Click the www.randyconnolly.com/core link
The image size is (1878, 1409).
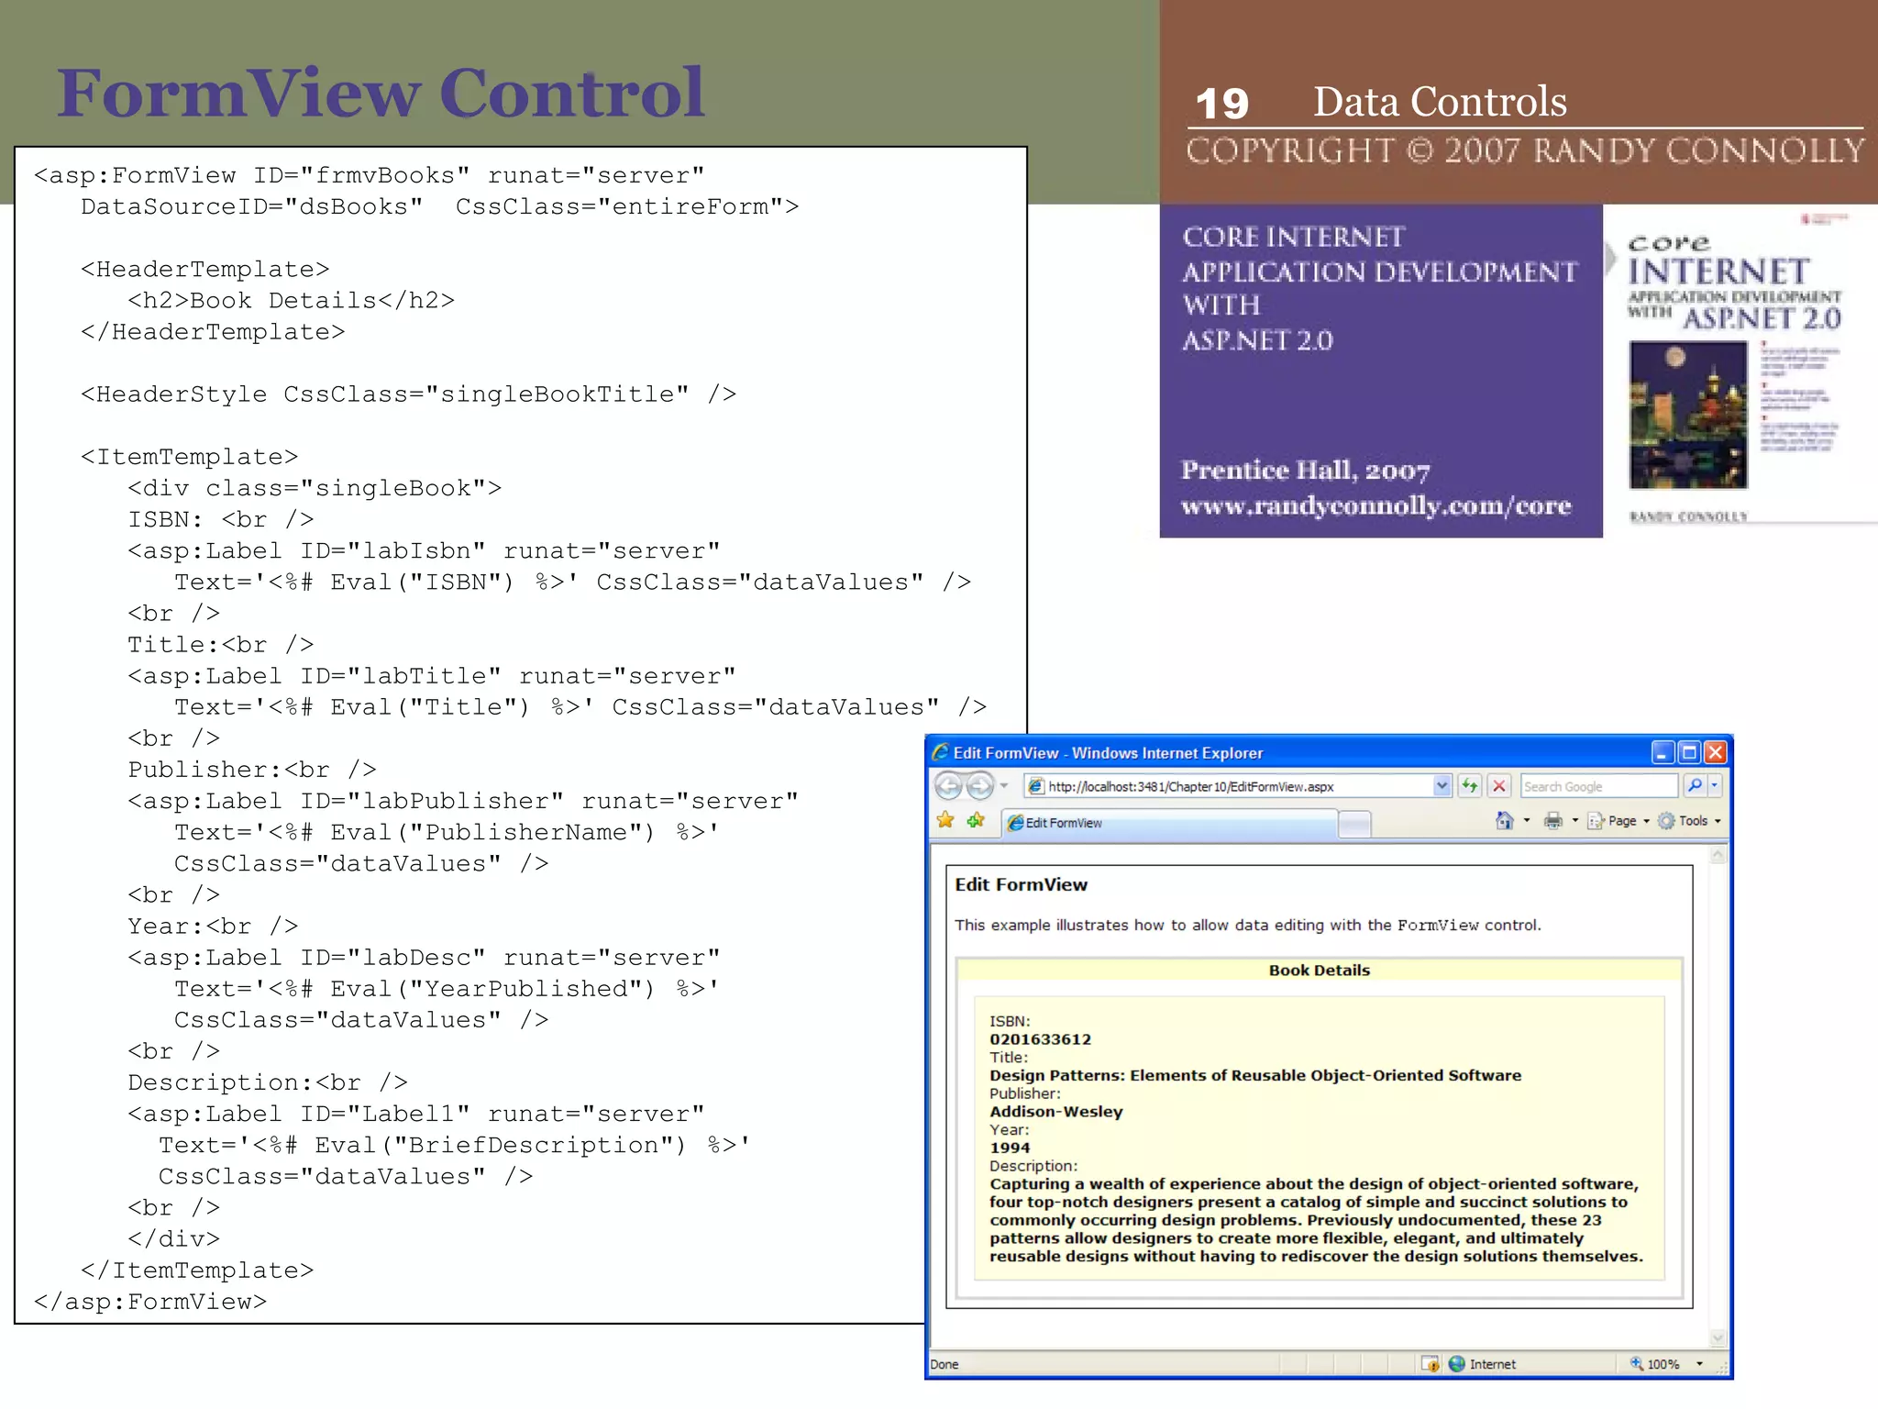(1375, 505)
